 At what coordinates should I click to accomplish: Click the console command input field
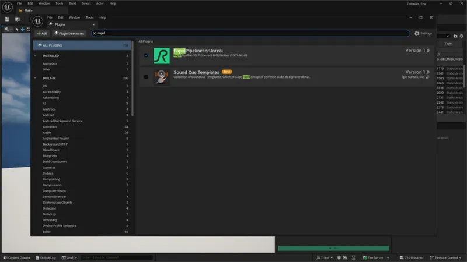(x=116, y=257)
